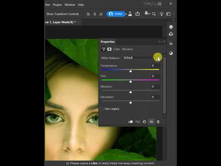221x166 pixels.
Task: Click the Tint slider handle
Action: pos(131,82)
